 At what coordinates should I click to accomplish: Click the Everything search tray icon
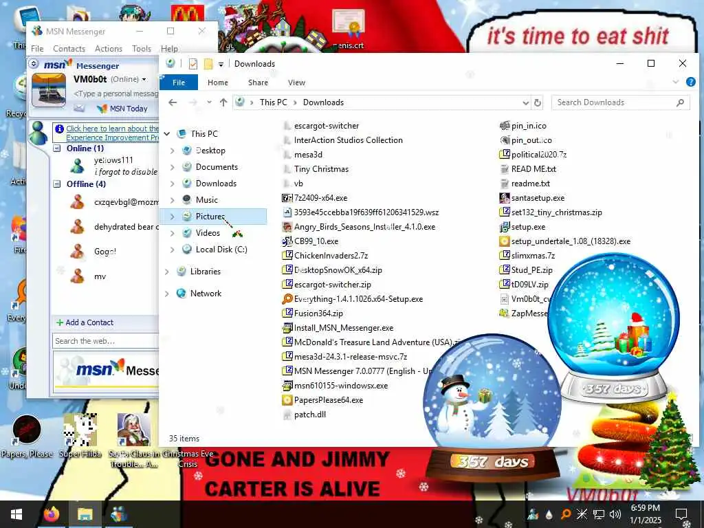(566, 514)
